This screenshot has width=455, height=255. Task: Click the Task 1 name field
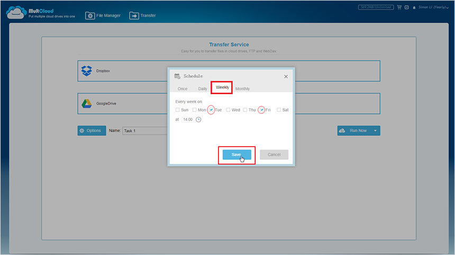145,131
